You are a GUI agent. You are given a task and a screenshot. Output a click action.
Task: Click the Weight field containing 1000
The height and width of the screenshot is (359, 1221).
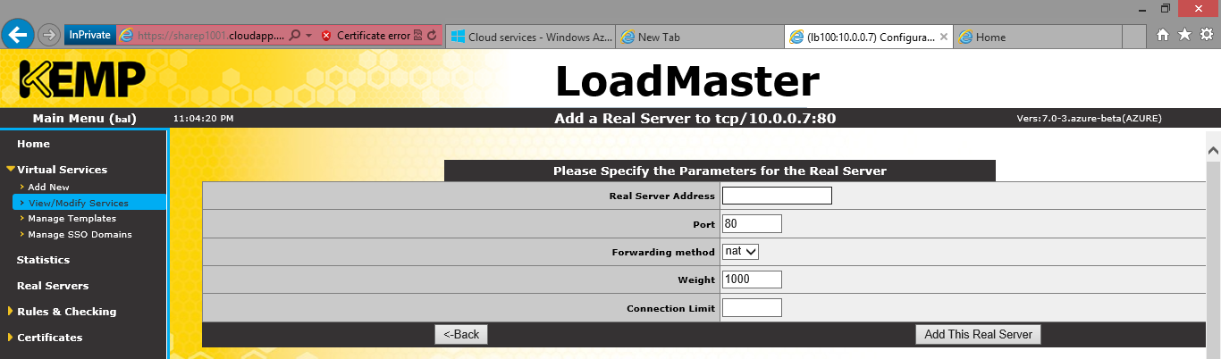(752, 280)
